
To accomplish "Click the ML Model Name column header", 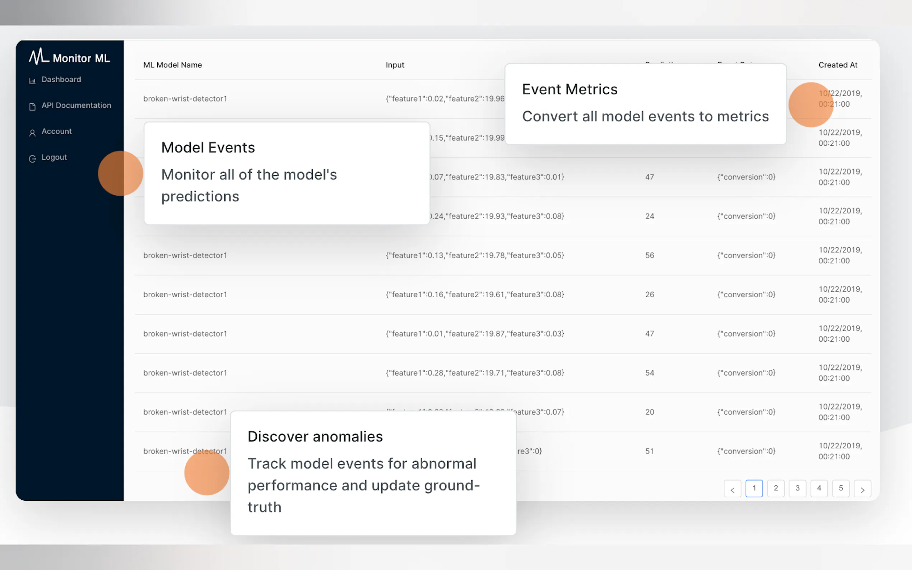I will click(x=172, y=65).
